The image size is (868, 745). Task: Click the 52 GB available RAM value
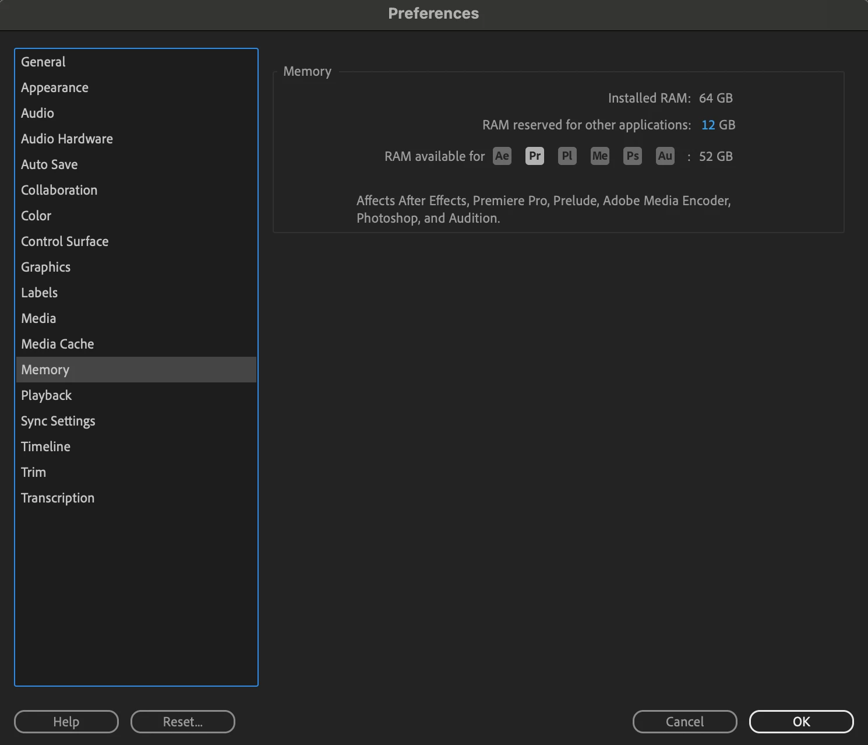(x=716, y=156)
